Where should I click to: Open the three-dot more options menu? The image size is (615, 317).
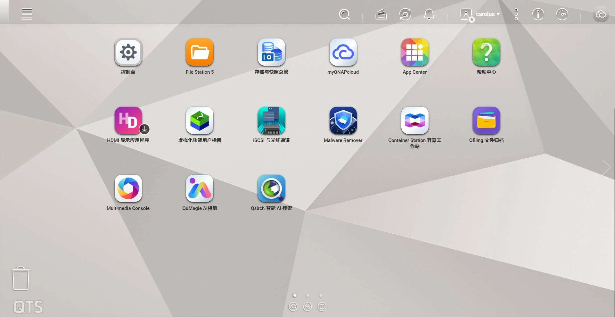pos(516,14)
